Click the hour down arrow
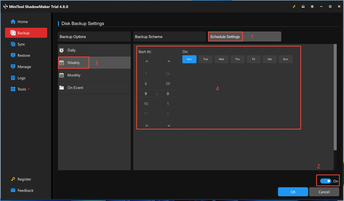Viewport: 344px width, 201px height. (x=147, y=125)
